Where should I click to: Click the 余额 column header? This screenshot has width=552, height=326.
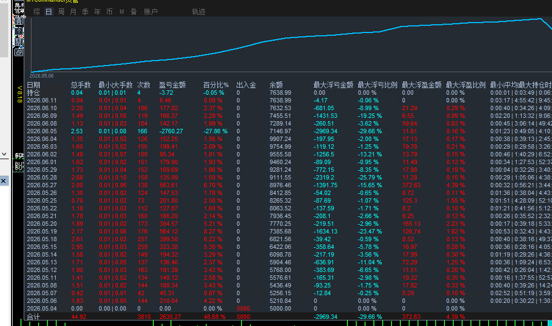276,85
